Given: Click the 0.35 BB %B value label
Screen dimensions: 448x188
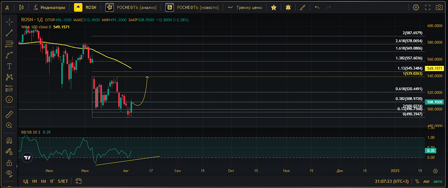Looking at the screenshot, I should pos(431,150).
